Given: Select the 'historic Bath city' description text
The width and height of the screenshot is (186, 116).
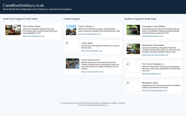Looking at the screenshot, I should [x=161, y=31].
